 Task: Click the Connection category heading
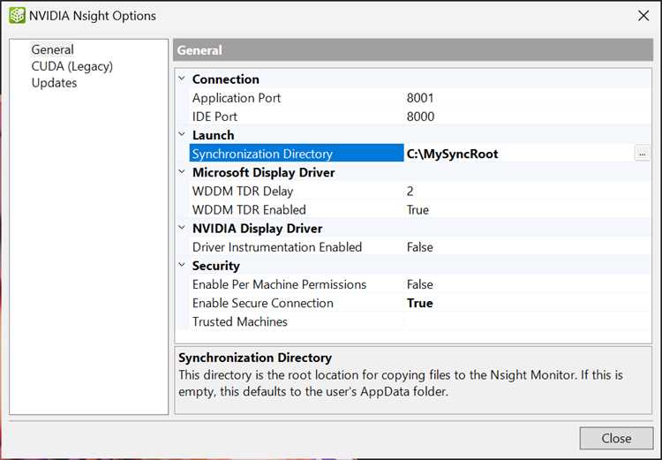225,79
